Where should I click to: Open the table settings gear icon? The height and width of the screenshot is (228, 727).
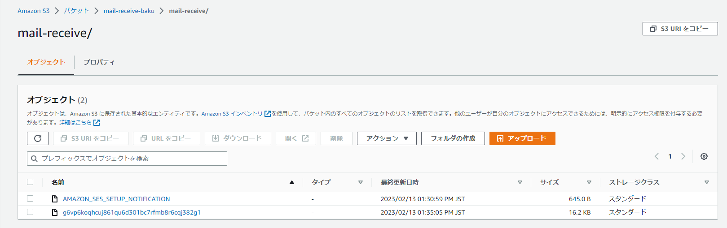pyautogui.click(x=704, y=156)
